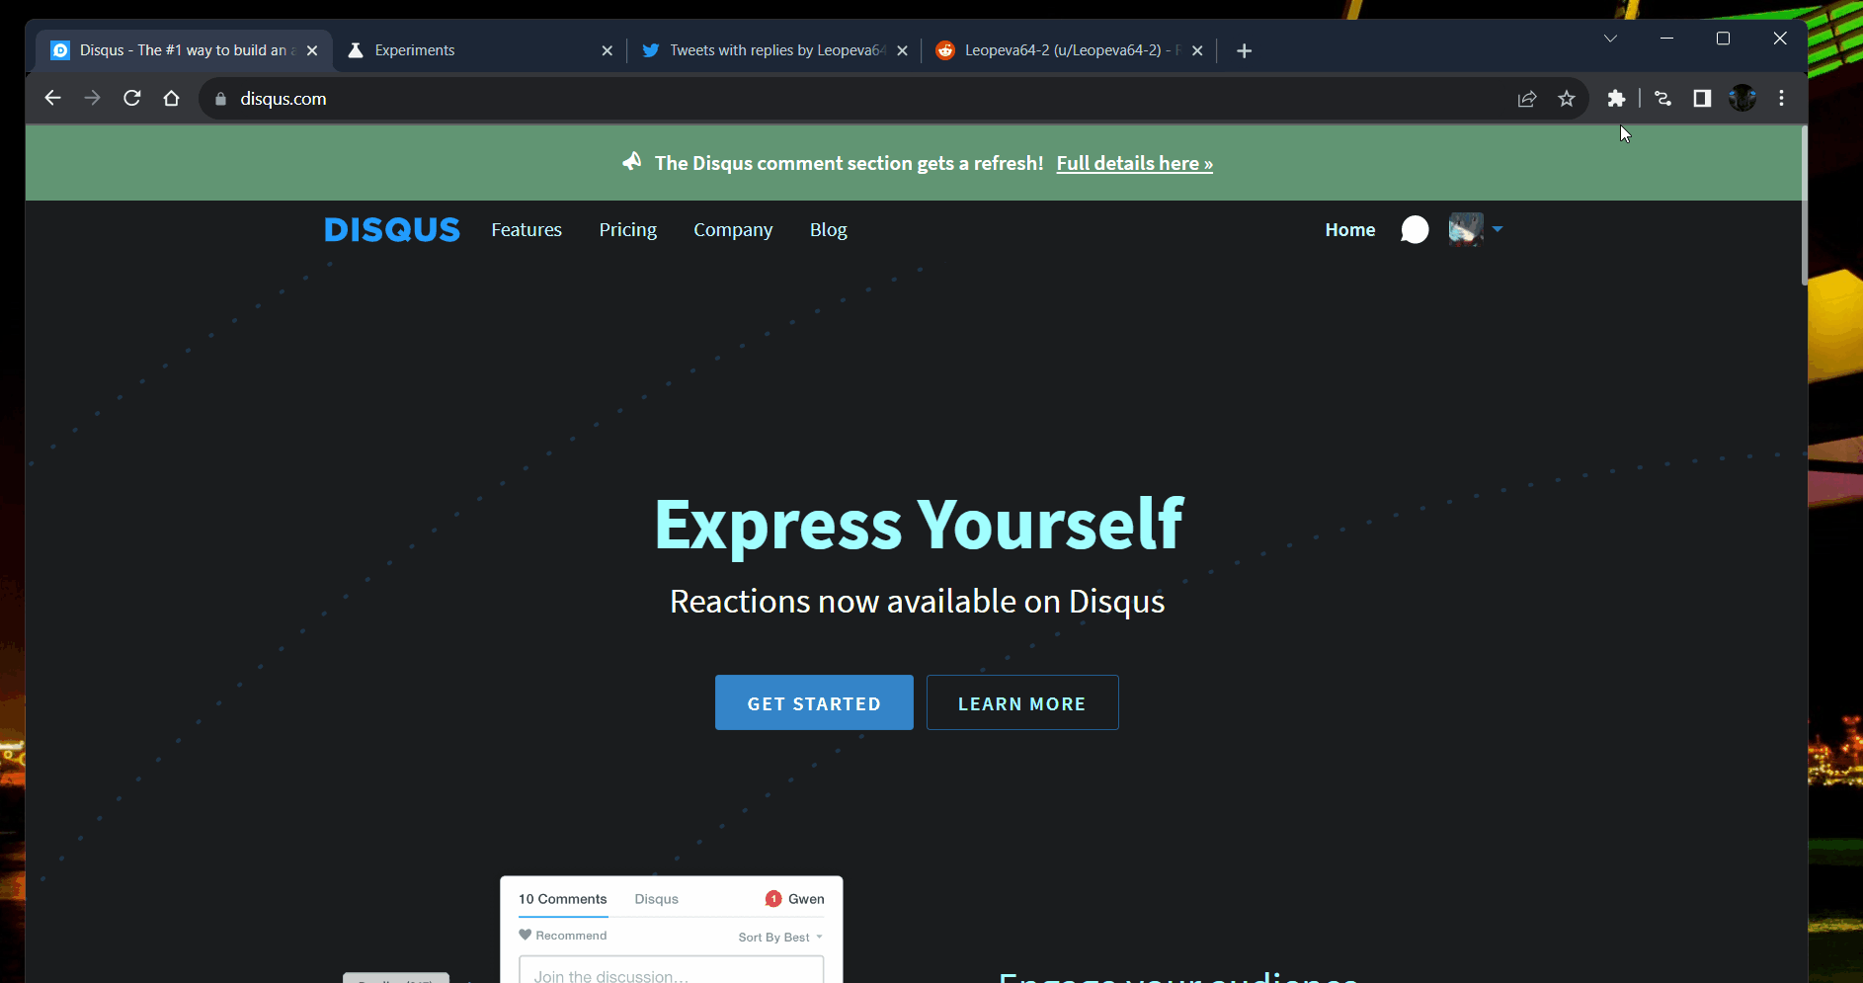Image resolution: width=1863 pixels, height=983 pixels.
Task: Reload the Disqus page
Action: (x=131, y=98)
